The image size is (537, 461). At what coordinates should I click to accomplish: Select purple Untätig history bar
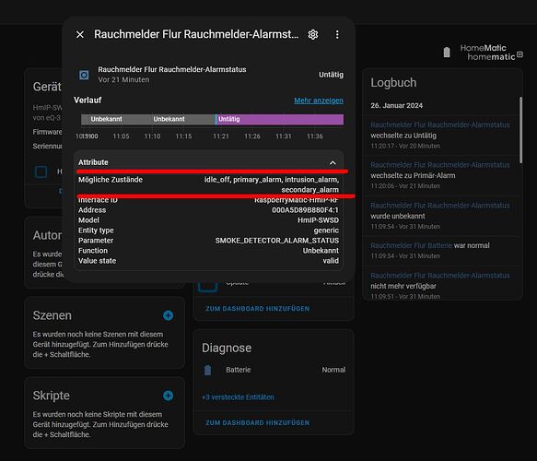pos(280,119)
